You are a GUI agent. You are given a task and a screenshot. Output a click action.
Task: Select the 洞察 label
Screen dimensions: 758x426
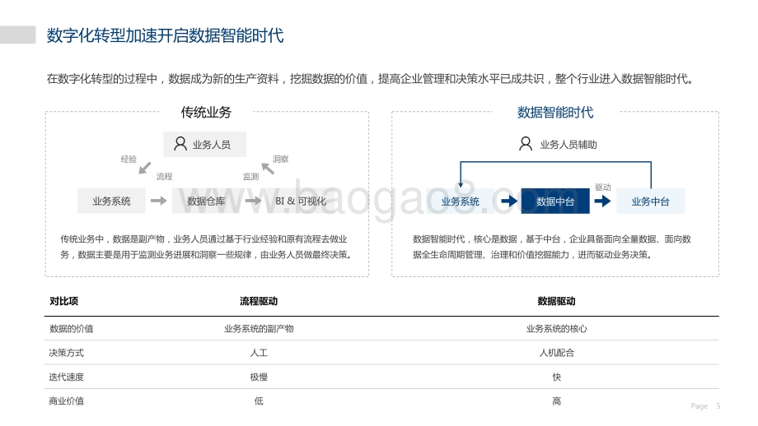click(280, 160)
